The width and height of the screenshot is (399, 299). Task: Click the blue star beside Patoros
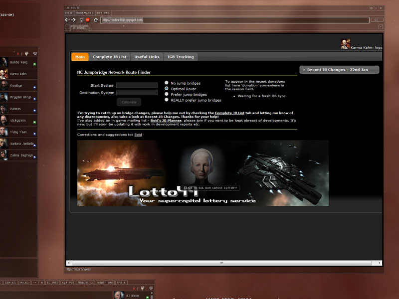34,111
